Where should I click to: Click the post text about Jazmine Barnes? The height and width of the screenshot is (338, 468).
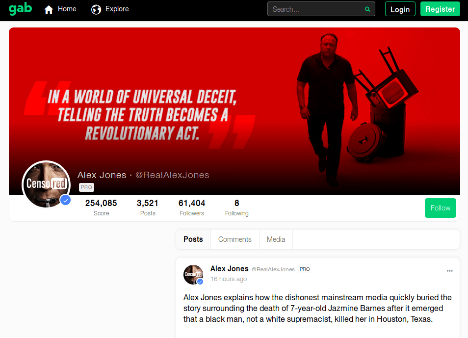click(317, 308)
